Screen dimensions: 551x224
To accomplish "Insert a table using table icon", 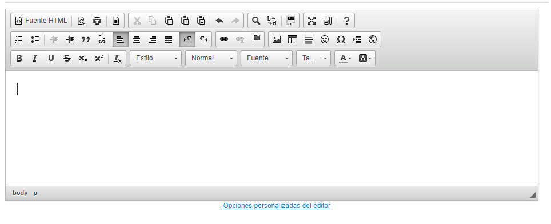I will [x=293, y=39].
